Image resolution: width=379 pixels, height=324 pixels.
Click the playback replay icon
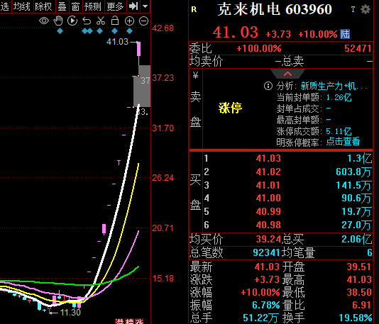72,21
